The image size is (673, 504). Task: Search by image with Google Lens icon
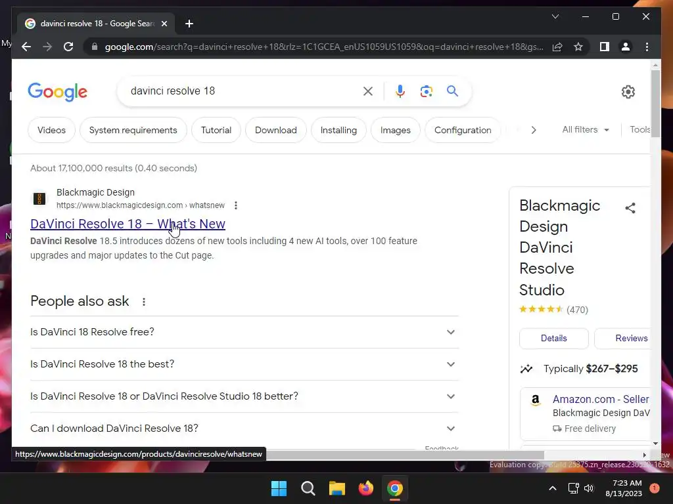click(x=426, y=91)
